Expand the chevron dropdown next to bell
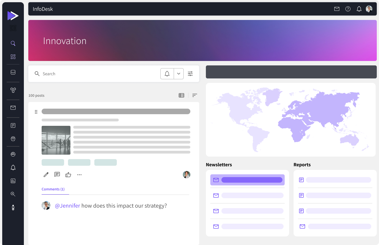379x245 pixels. point(179,74)
